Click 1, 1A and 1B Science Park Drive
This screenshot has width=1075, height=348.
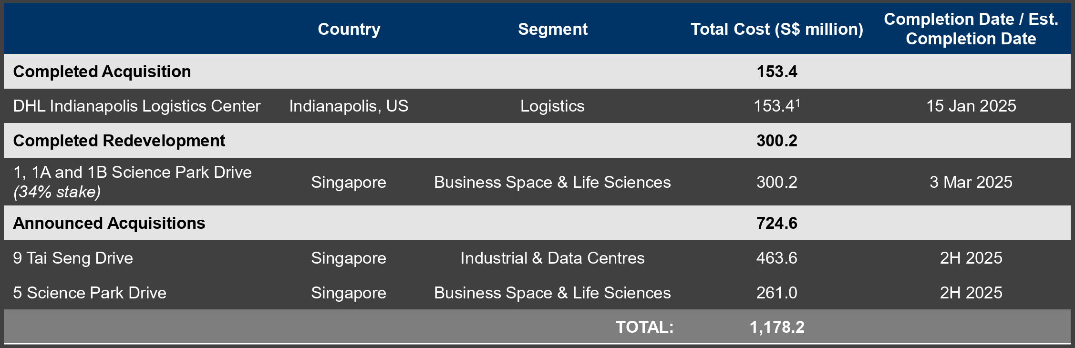tap(133, 172)
